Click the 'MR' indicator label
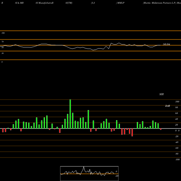 click(x=161, y=94)
